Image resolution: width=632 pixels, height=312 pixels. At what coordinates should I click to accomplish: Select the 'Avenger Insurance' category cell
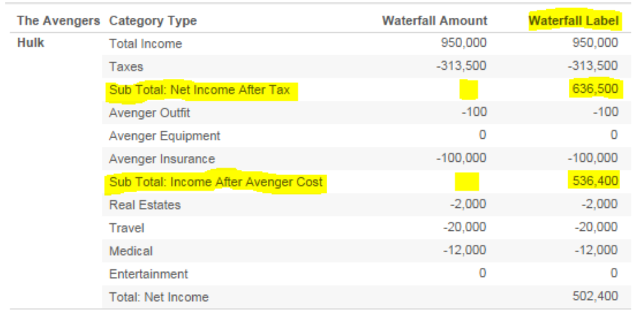(x=162, y=159)
